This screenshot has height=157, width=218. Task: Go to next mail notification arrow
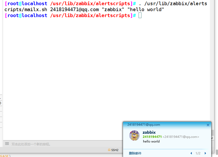pos(205,153)
